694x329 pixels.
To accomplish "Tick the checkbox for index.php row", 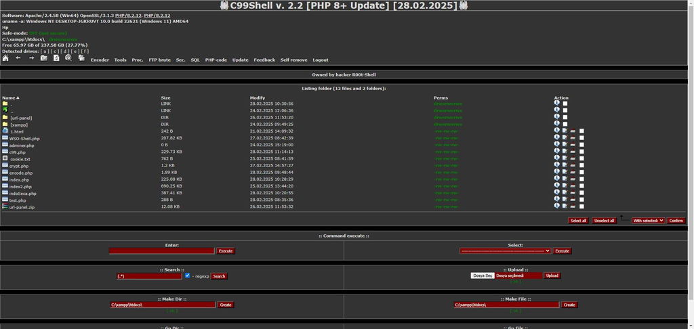I will click(581, 179).
